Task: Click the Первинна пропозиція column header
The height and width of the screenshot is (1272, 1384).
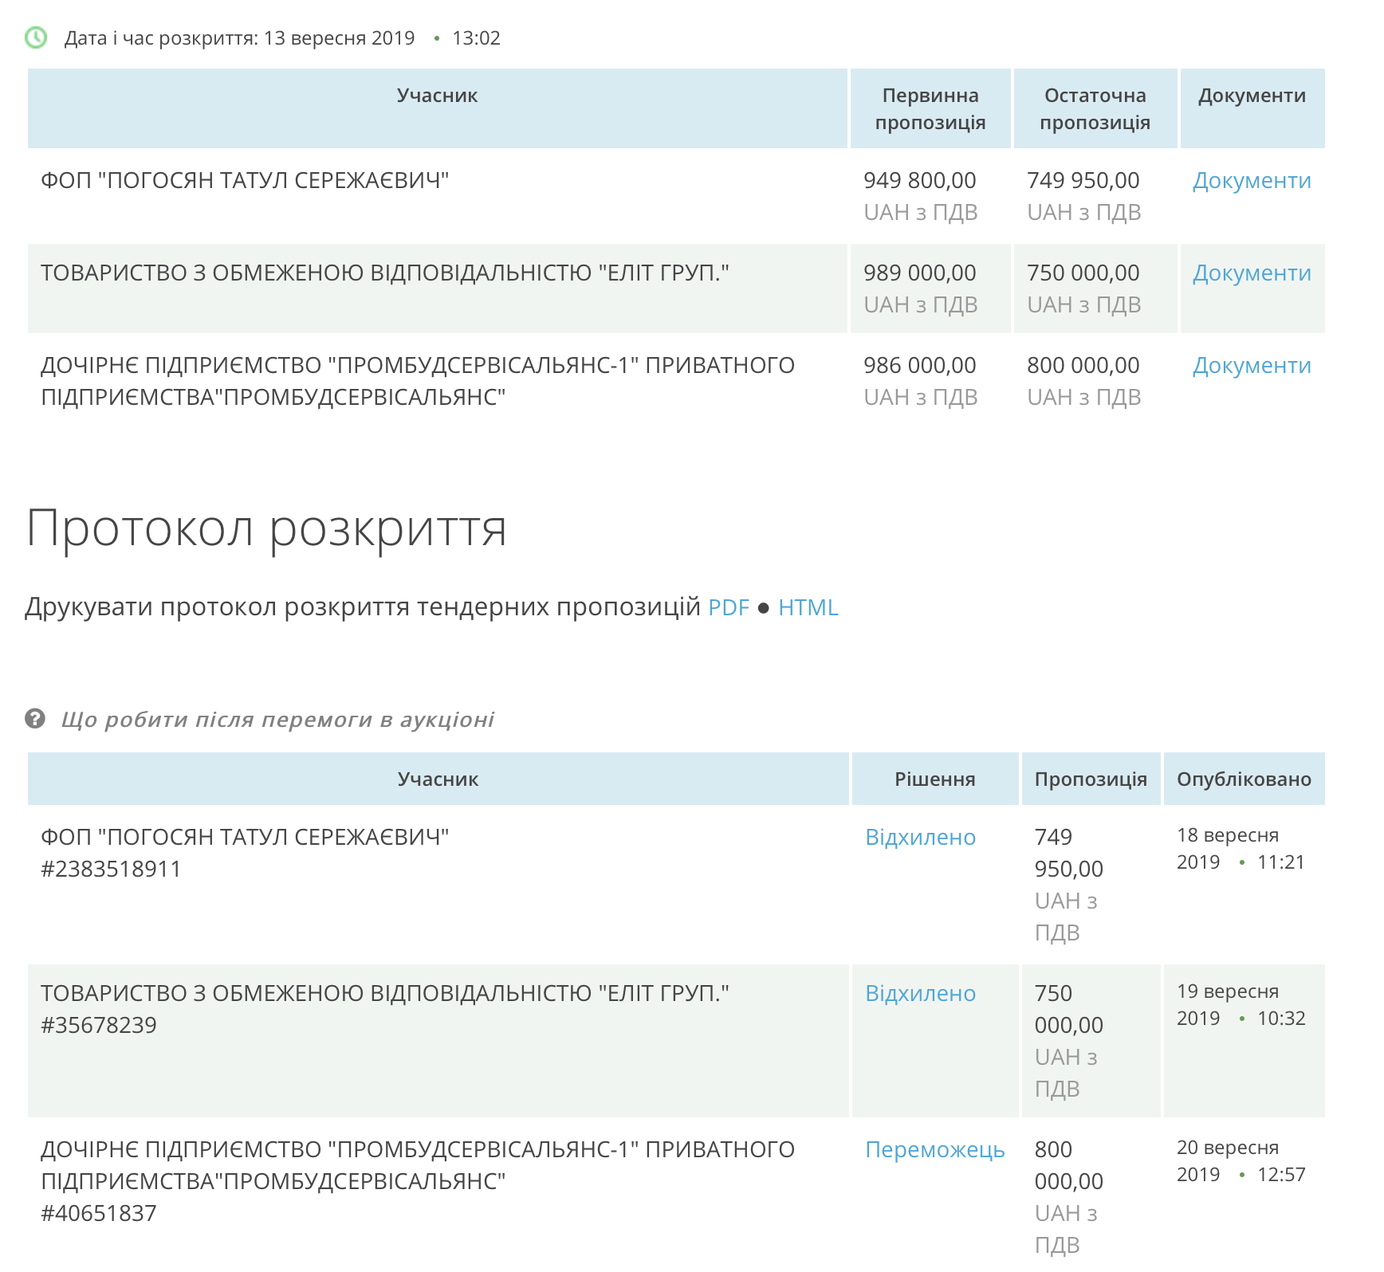Action: (x=930, y=108)
